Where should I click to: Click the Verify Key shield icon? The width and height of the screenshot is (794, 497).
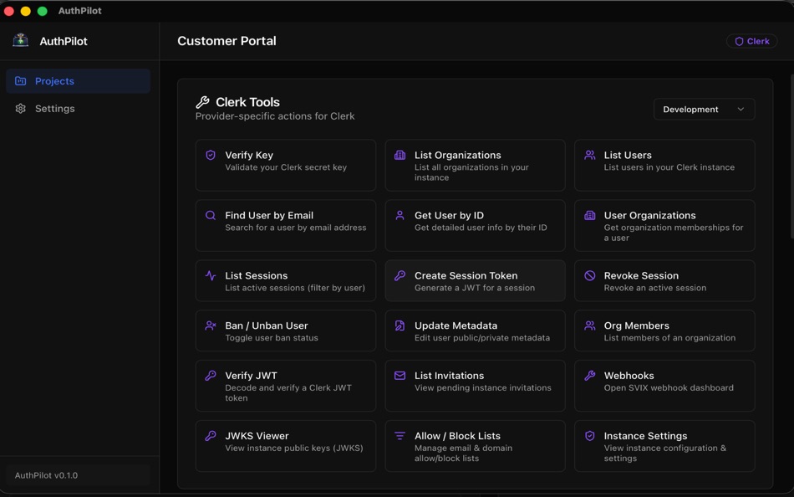(211, 156)
